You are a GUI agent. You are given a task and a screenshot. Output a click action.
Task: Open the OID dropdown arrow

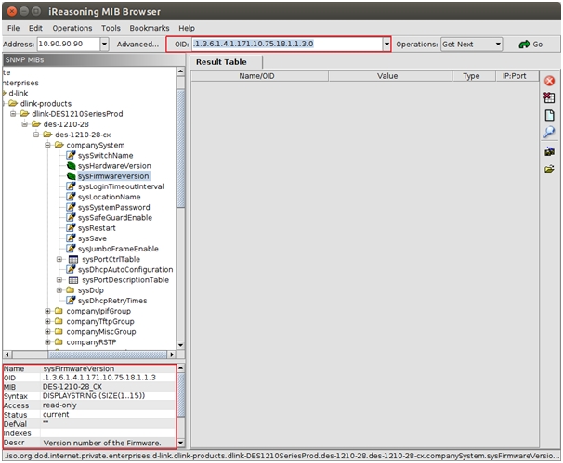point(386,44)
